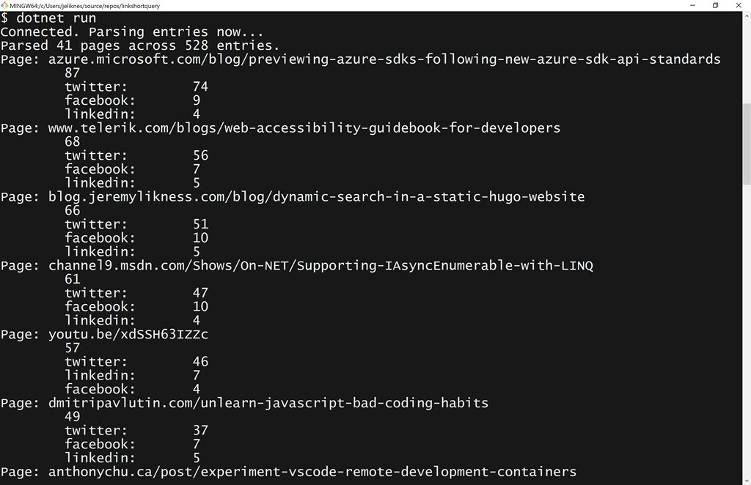Click the twitter count value 74
This screenshot has width=751, height=485.
coord(200,86)
